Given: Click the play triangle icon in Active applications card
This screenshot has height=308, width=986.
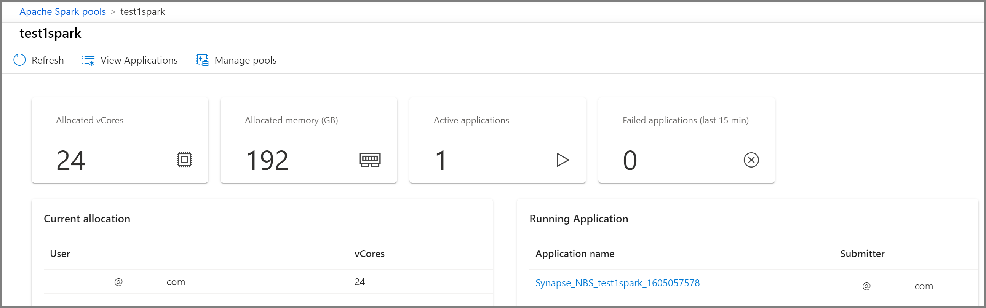Looking at the screenshot, I should [562, 160].
